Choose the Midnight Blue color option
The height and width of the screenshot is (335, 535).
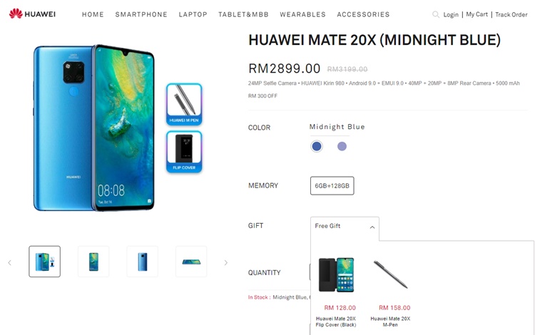pyautogui.click(x=317, y=146)
